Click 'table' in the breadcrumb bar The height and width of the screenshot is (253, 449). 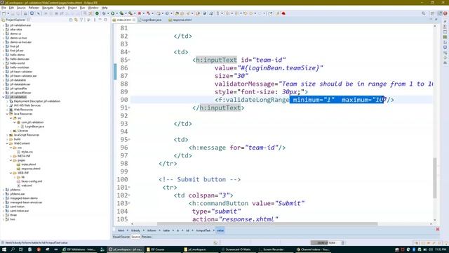[x=166, y=231]
